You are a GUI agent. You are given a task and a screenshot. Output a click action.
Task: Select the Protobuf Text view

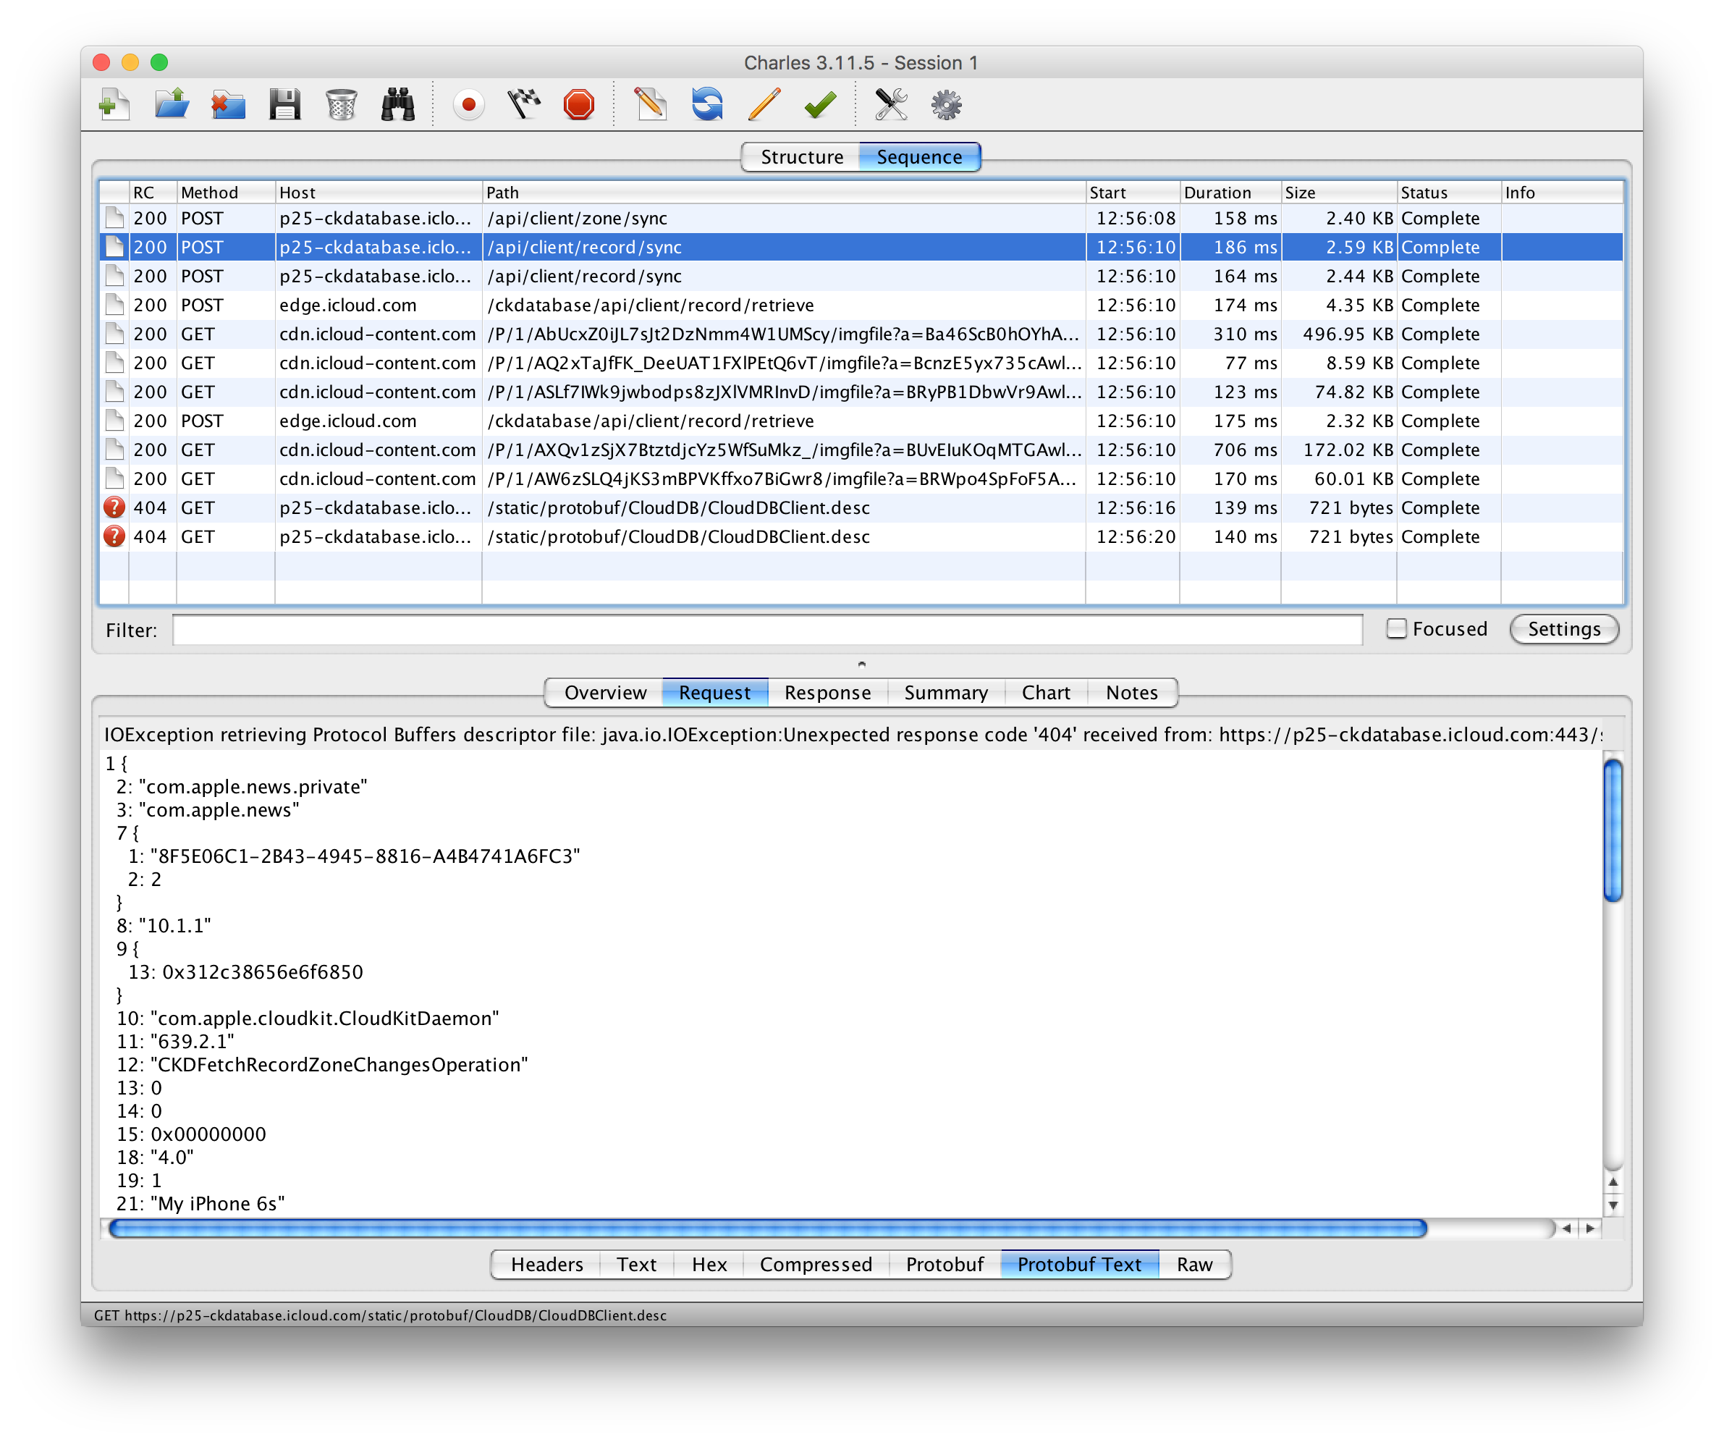point(1078,1264)
